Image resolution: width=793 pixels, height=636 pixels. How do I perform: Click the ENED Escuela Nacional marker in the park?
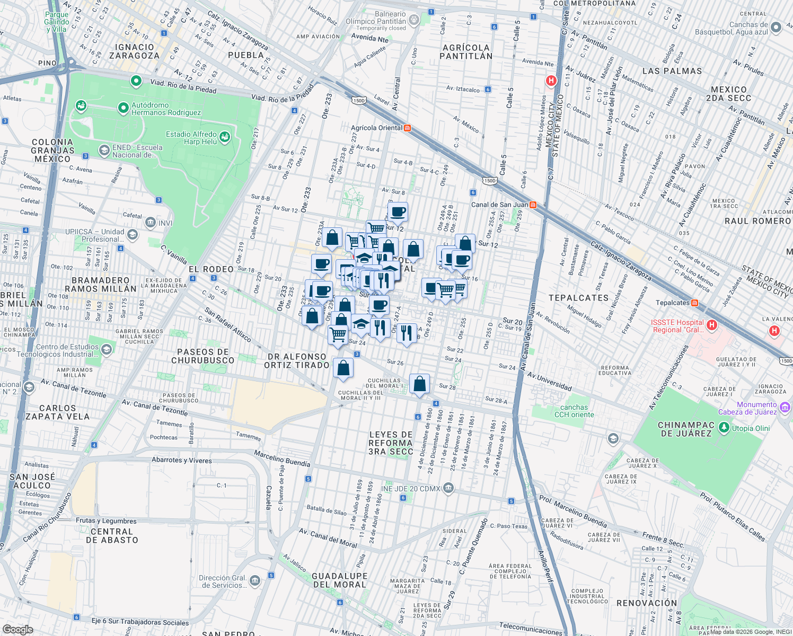tap(104, 151)
